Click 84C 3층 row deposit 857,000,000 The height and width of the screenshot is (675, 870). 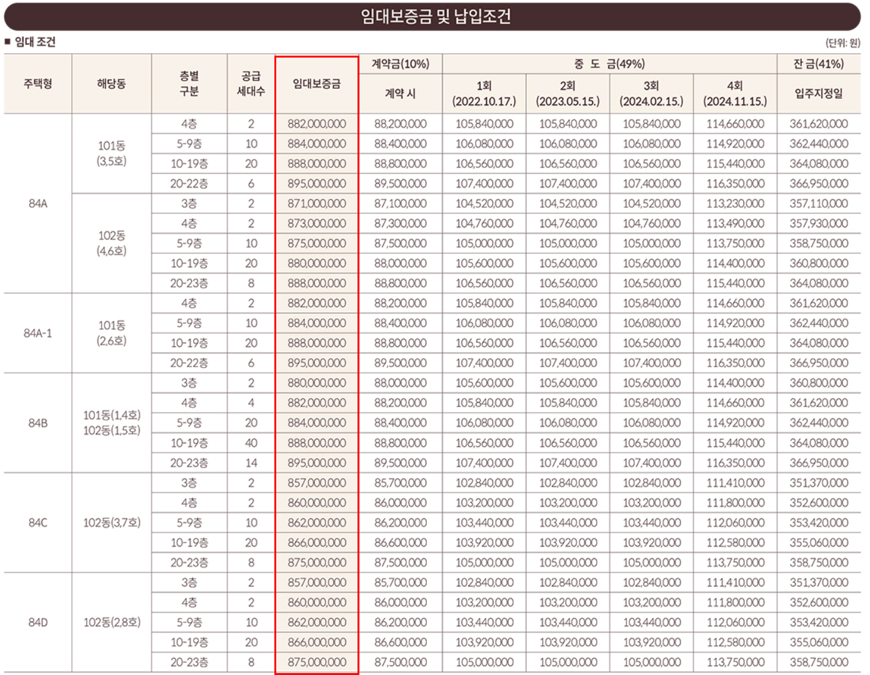coord(317,483)
